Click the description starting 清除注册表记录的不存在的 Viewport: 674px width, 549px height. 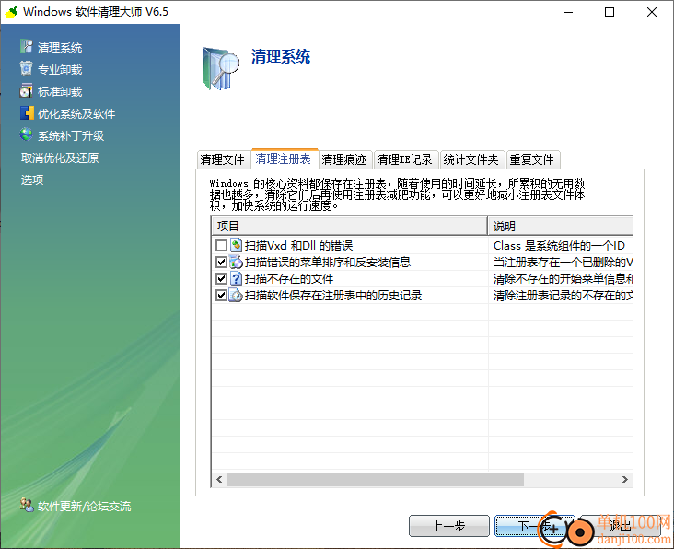pos(563,296)
